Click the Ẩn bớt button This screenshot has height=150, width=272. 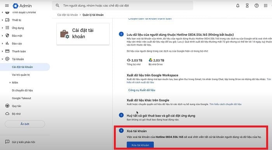pos(25,124)
